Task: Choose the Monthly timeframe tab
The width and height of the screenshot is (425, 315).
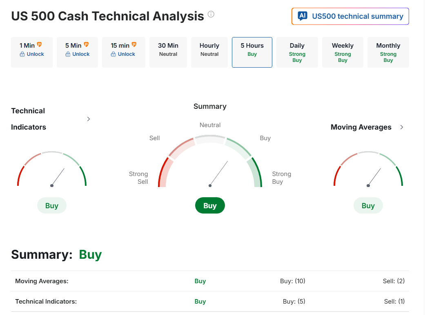Action: (x=388, y=52)
